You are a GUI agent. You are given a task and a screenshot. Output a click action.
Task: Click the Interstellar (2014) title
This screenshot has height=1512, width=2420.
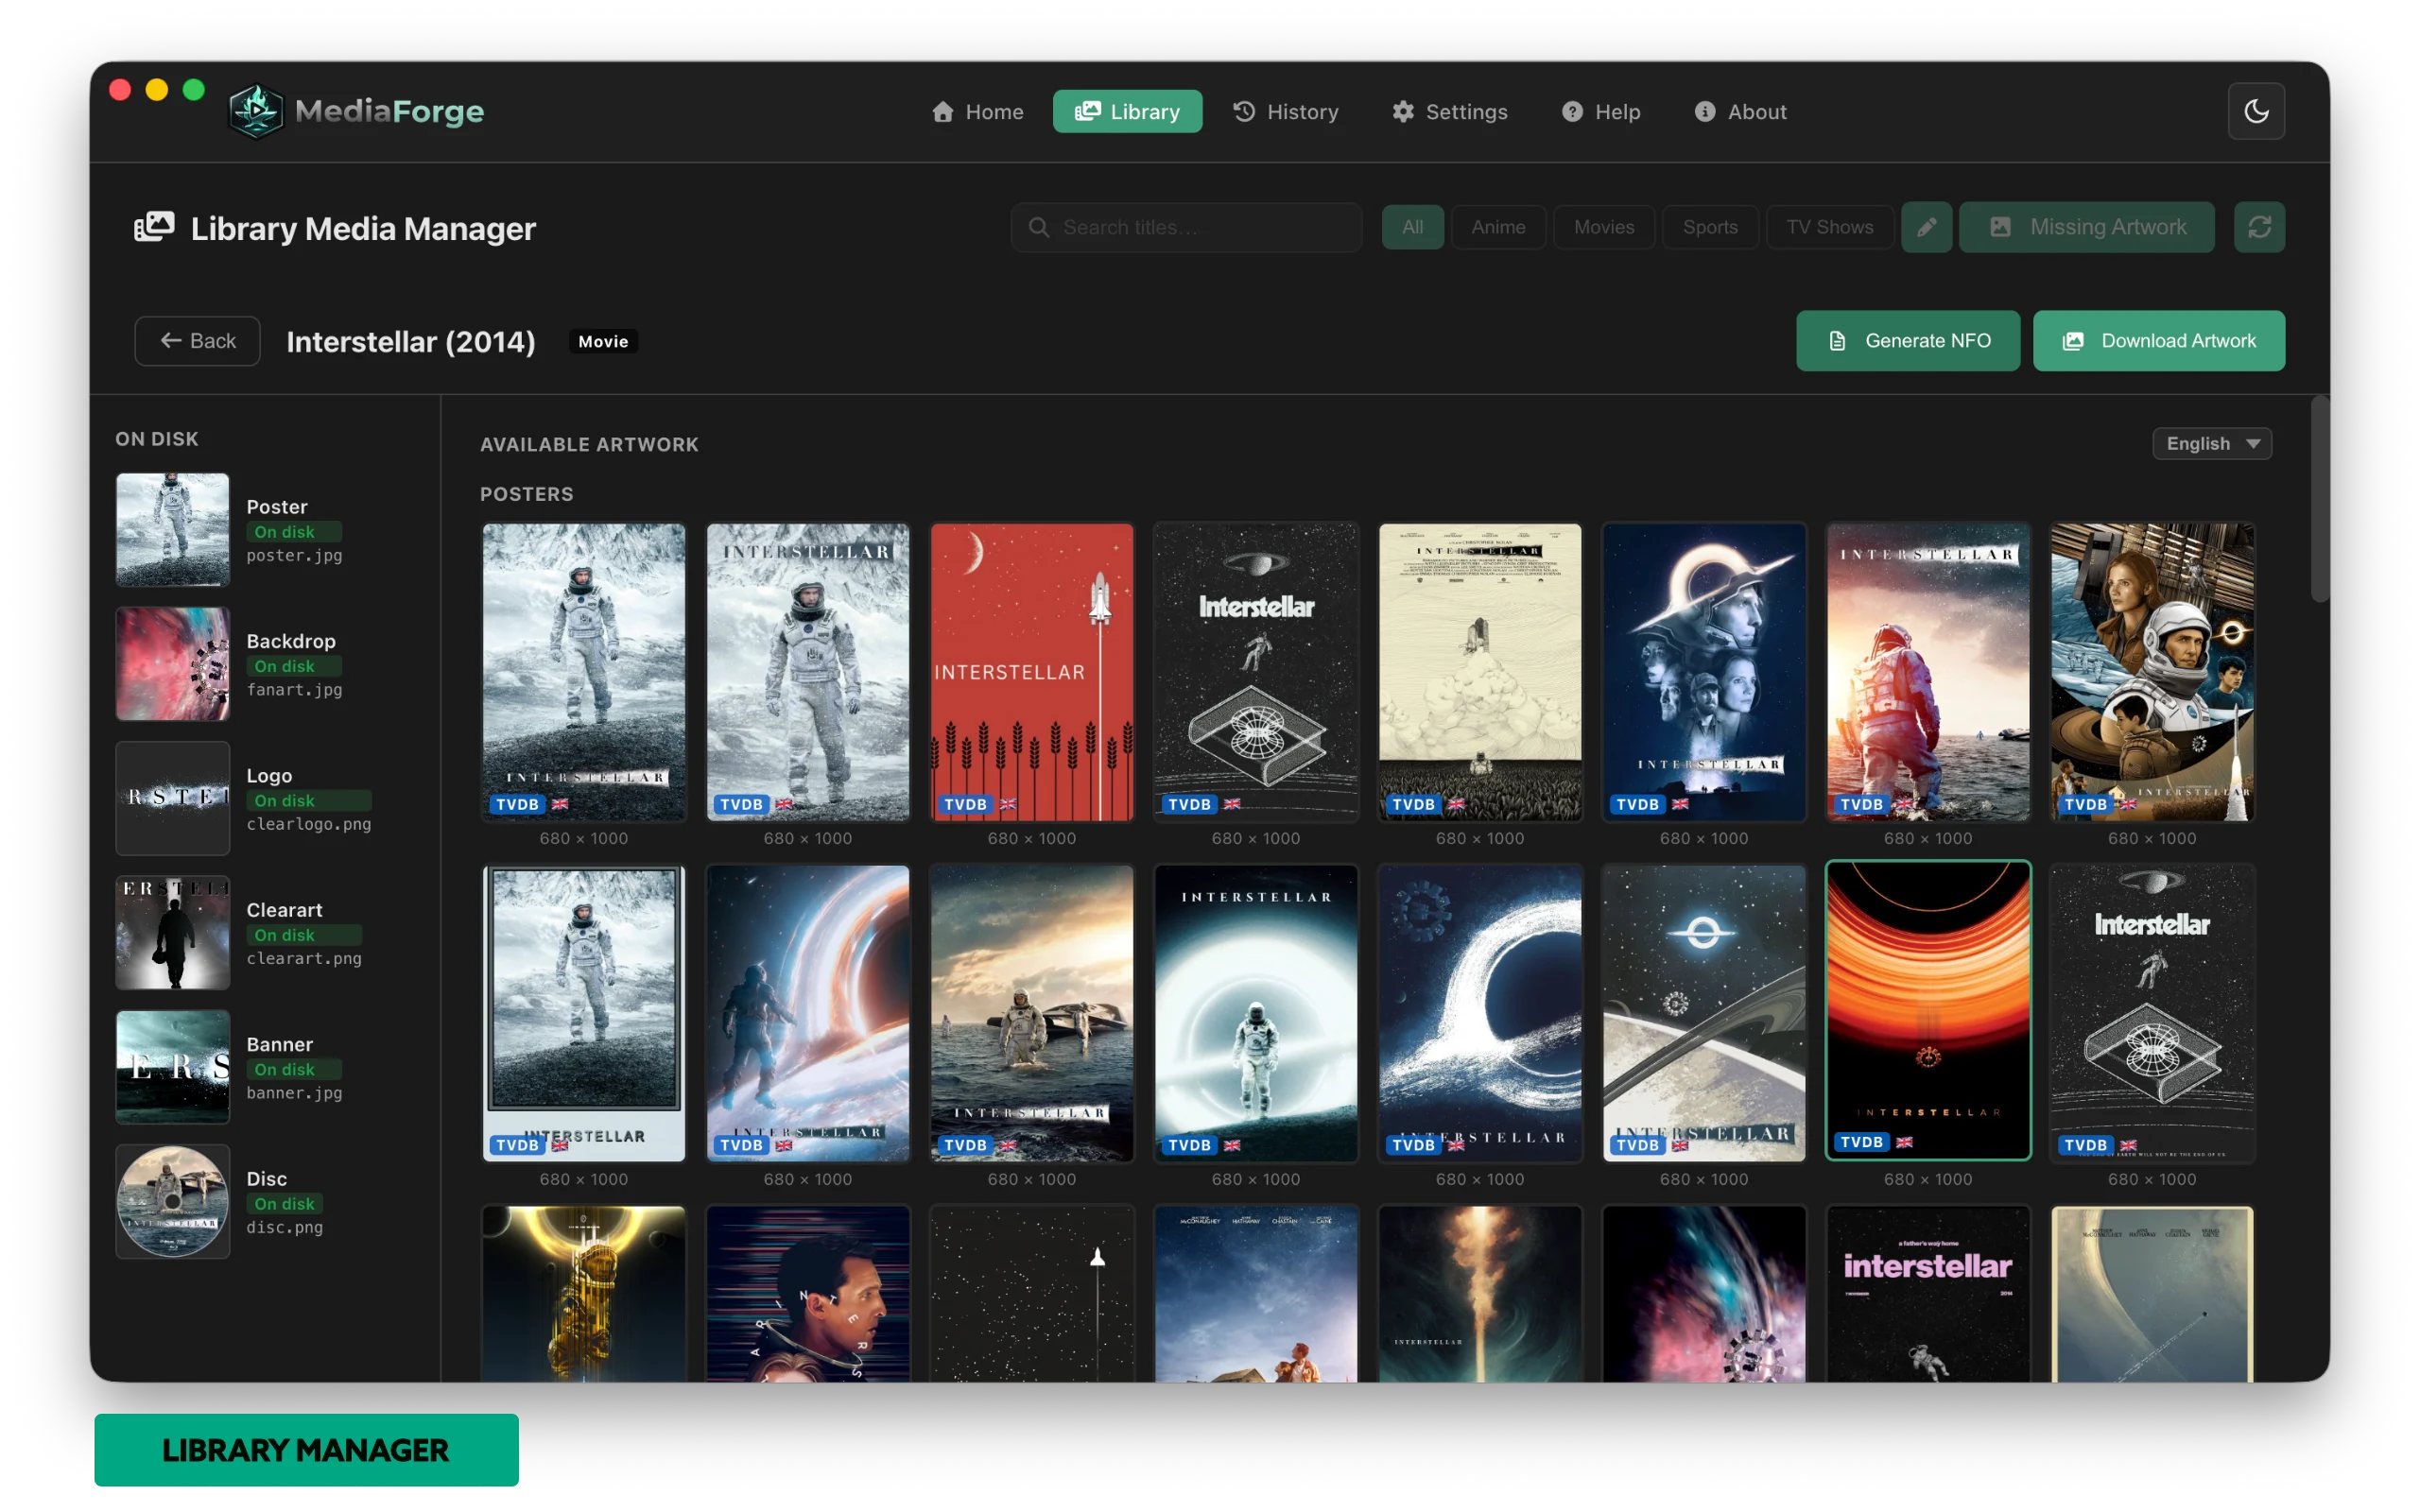[411, 341]
